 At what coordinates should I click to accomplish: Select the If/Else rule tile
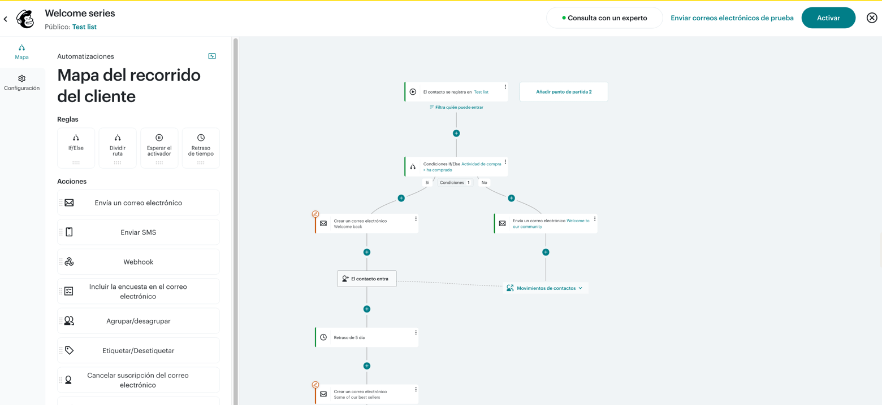[76, 148]
